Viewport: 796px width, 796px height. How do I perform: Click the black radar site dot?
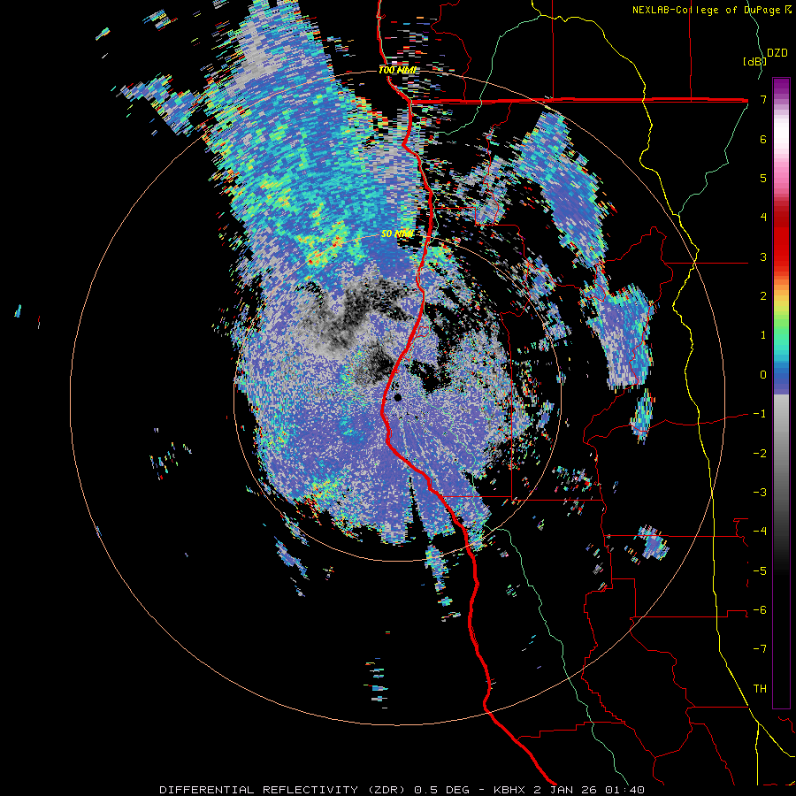[x=397, y=397]
